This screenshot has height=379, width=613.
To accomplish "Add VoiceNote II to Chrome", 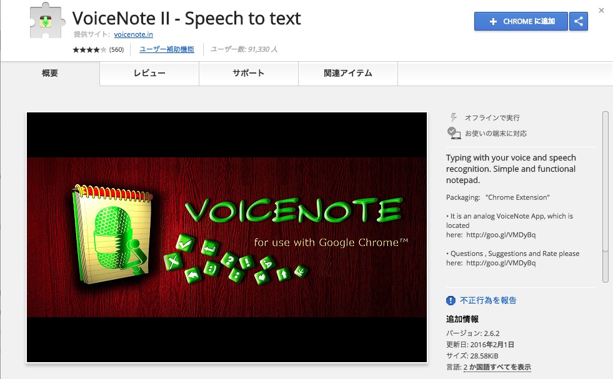I will point(521,21).
